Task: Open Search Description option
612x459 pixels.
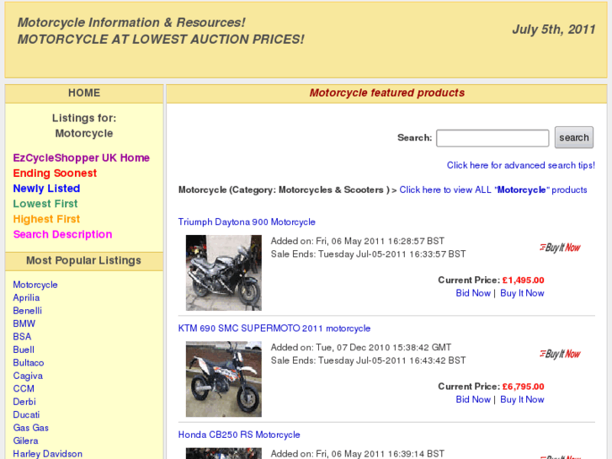Action: click(x=62, y=234)
